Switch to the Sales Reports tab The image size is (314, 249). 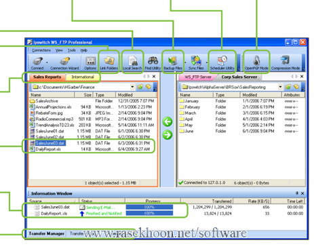click(47, 77)
